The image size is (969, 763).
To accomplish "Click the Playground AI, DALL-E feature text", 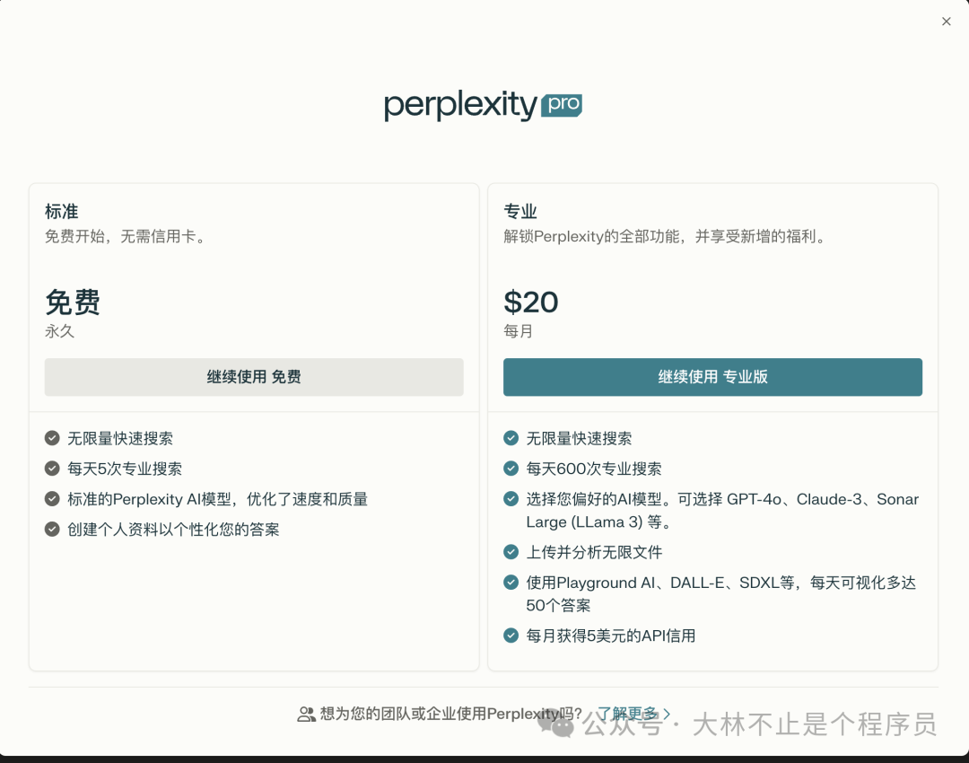I will pos(721,593).
